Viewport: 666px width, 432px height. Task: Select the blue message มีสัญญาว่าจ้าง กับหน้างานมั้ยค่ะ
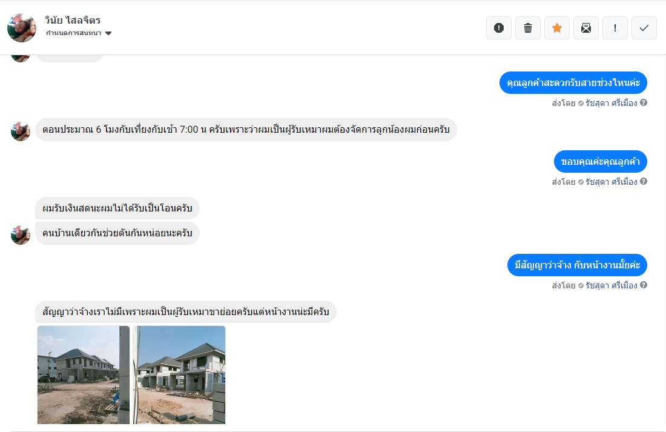pos(577,265)
